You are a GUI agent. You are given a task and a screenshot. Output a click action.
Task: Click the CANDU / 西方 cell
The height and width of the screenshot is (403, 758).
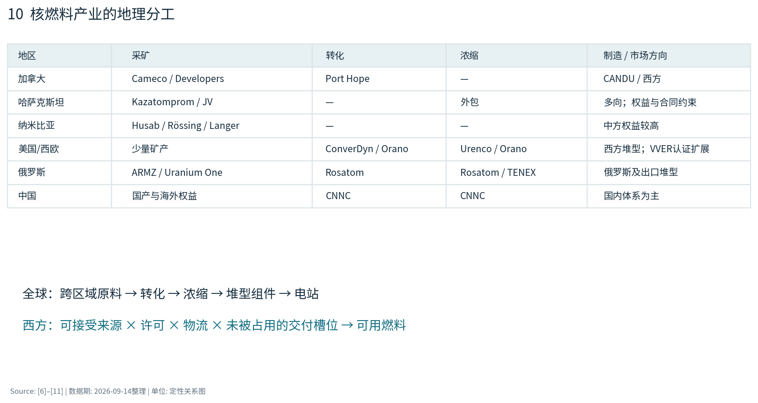pos(669,79)
